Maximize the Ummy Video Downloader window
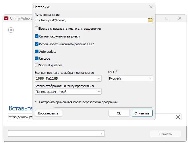 pos(167,18)
